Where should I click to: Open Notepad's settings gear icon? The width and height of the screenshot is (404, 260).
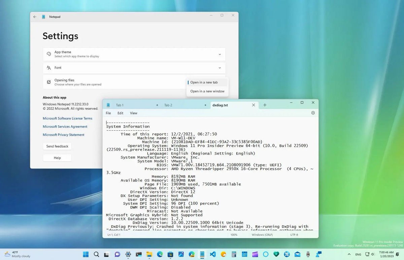(313, 113)
